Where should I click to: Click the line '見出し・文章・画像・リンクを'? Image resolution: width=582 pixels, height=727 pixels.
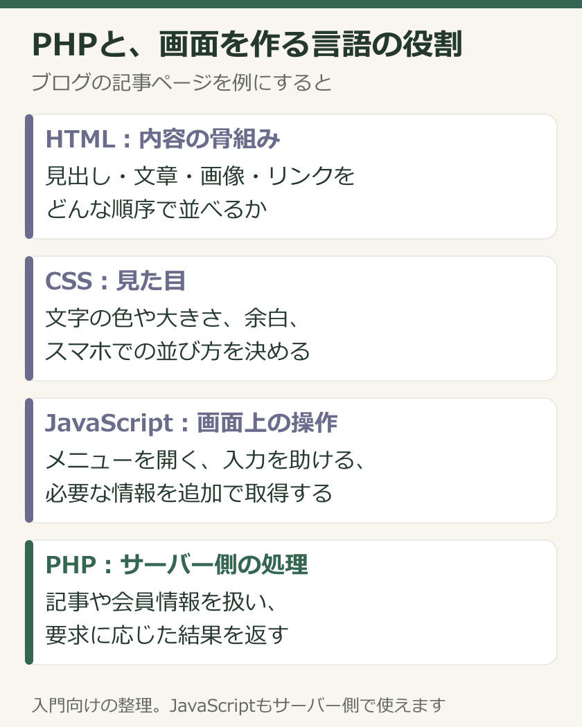click(x=200, y=176)
